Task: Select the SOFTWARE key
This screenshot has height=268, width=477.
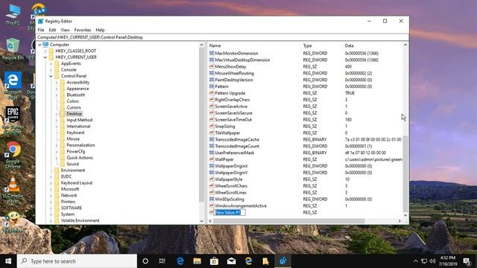Action: tap(72, 208)
